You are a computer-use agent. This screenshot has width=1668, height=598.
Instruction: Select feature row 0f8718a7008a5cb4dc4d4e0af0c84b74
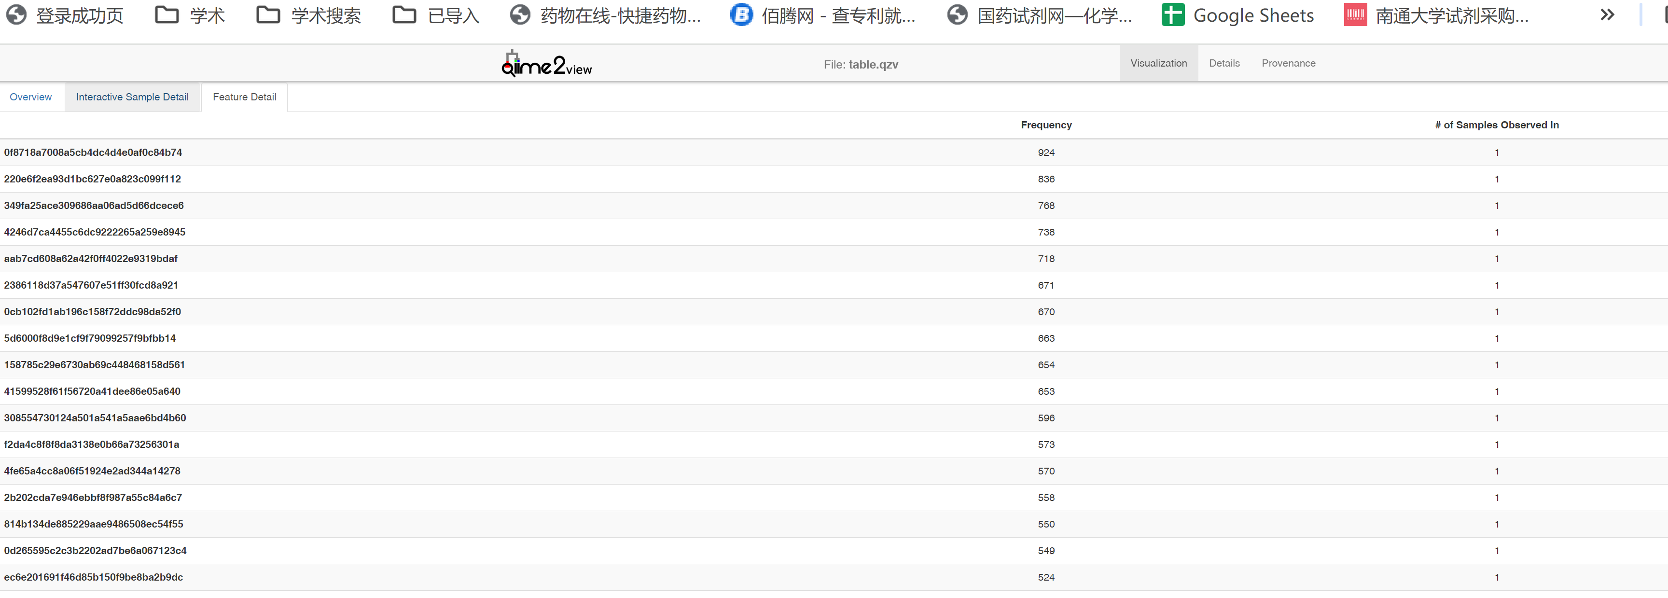click(x=93, y=153)
